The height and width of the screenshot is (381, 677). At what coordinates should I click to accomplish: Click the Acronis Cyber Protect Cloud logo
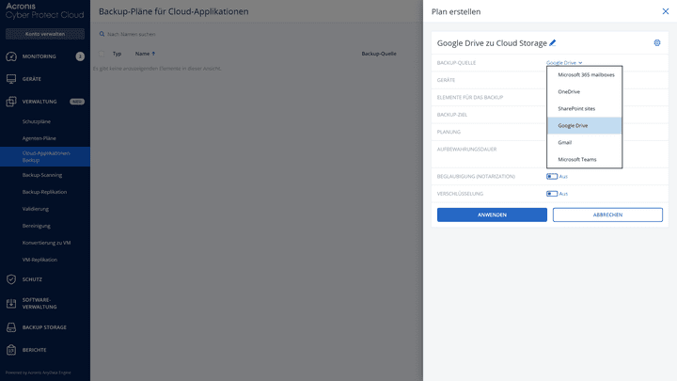coord(44,10)
